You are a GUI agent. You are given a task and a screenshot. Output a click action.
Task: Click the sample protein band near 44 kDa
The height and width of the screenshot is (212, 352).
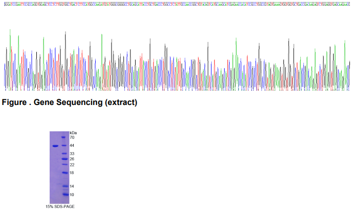click(55, 146)
